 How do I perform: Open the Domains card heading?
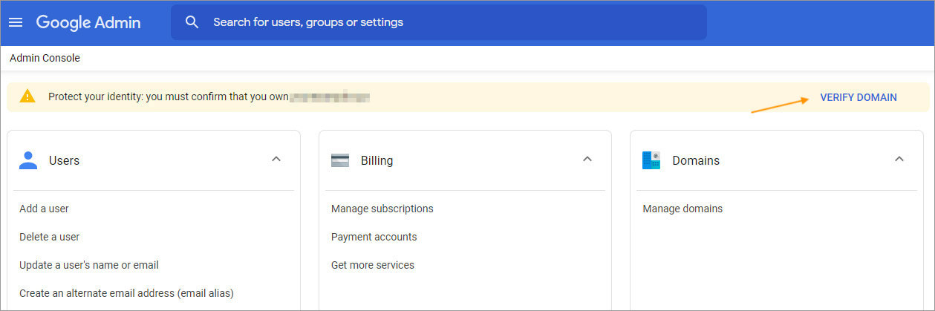tap(696, 160)
